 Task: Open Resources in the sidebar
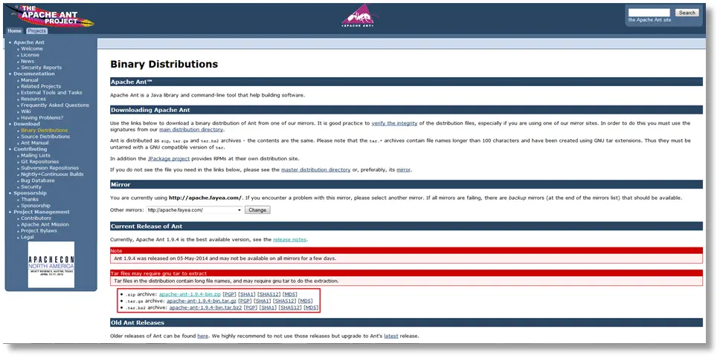[33, 99]
